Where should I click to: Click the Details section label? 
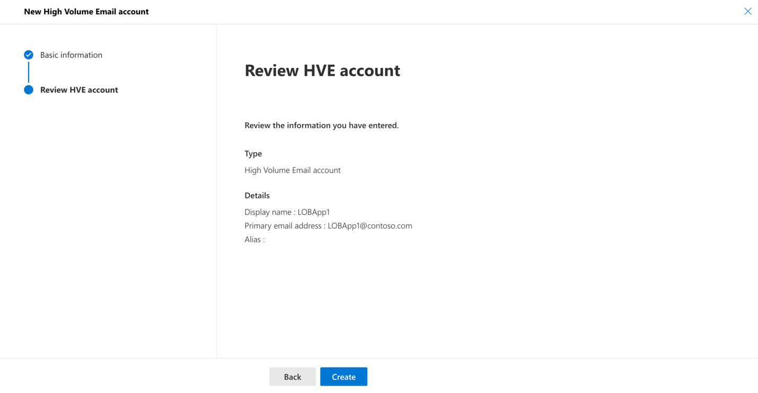click(x=257, y=196)
